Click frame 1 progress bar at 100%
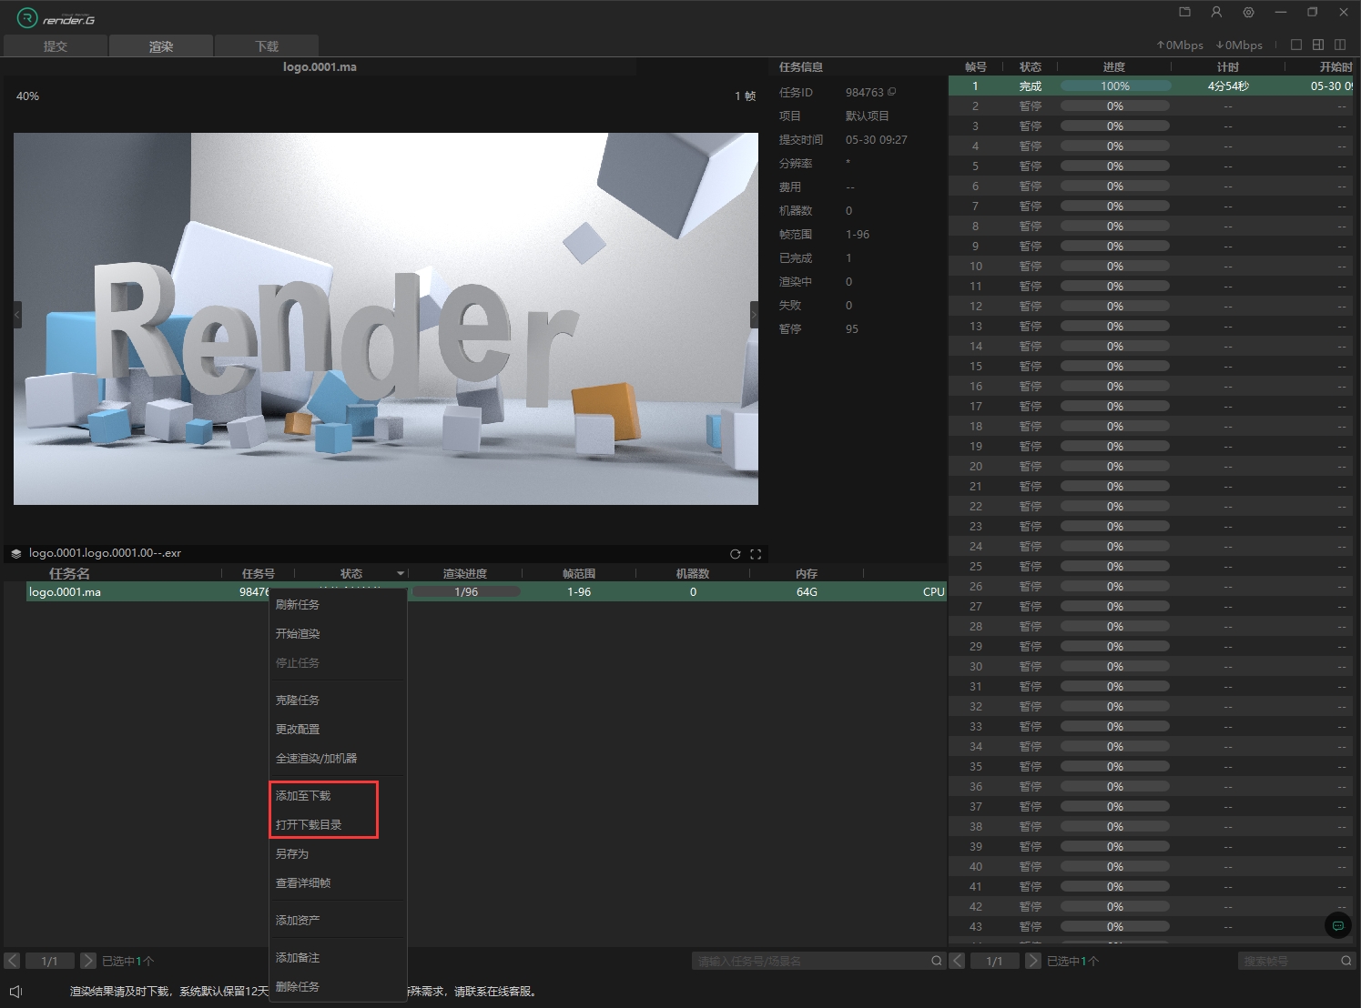 coord(1115,86)
